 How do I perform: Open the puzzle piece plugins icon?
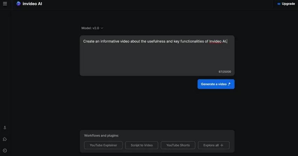point(5,139)
